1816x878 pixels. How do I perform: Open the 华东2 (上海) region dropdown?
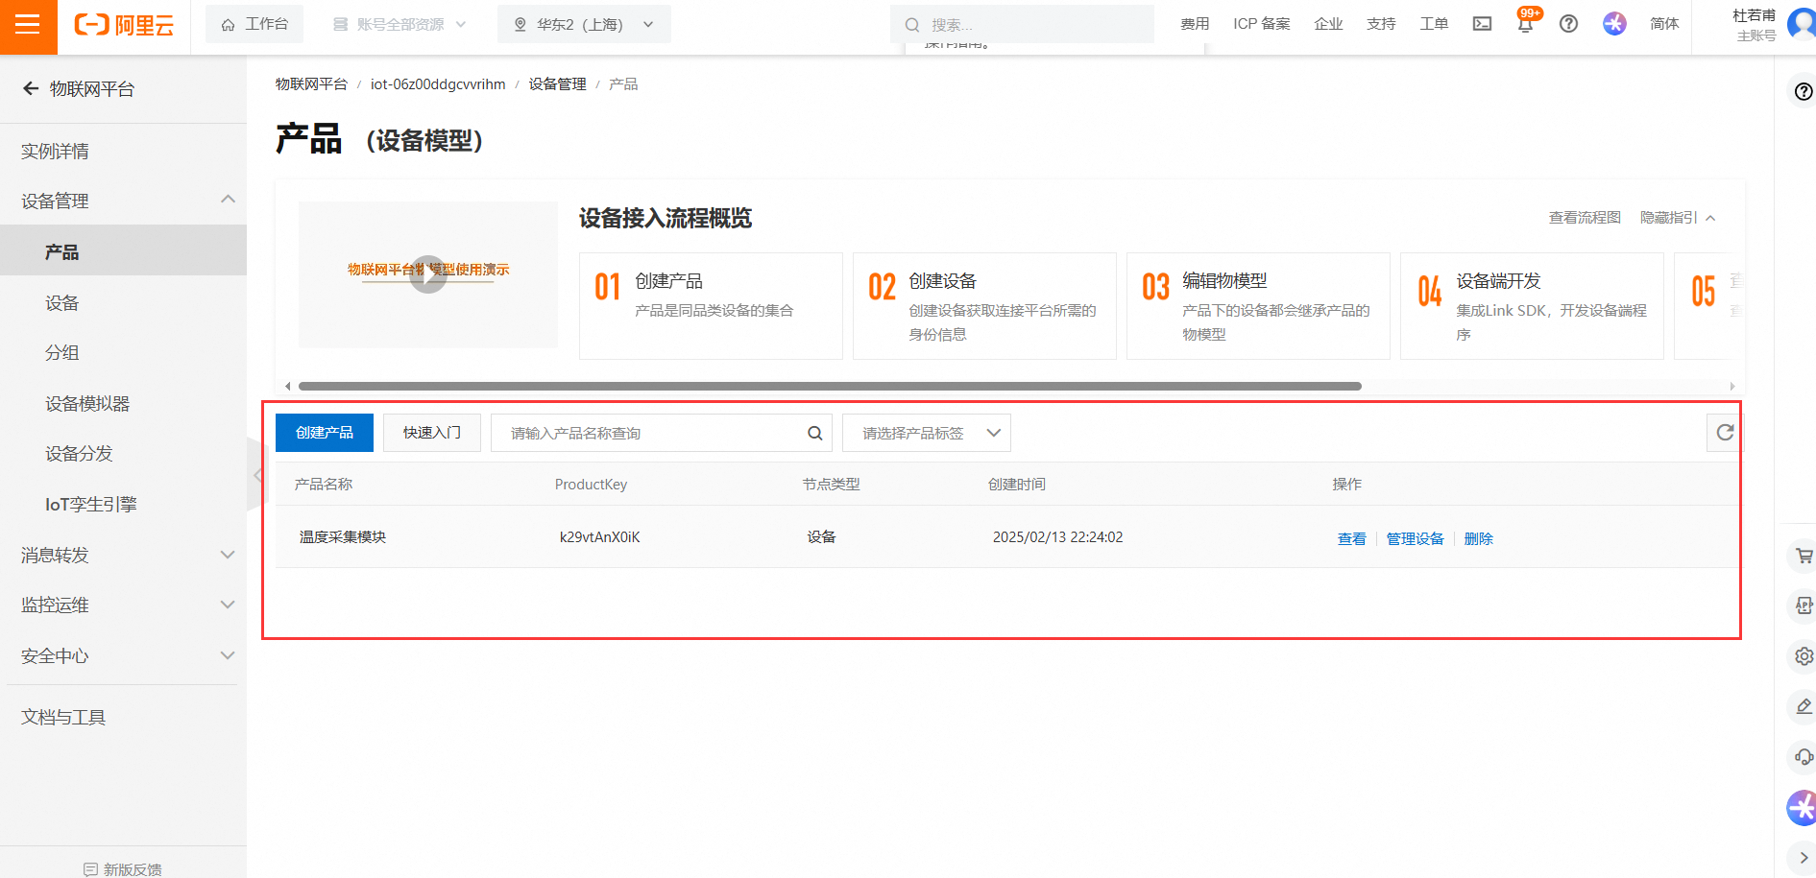click(x=584, y=25)
